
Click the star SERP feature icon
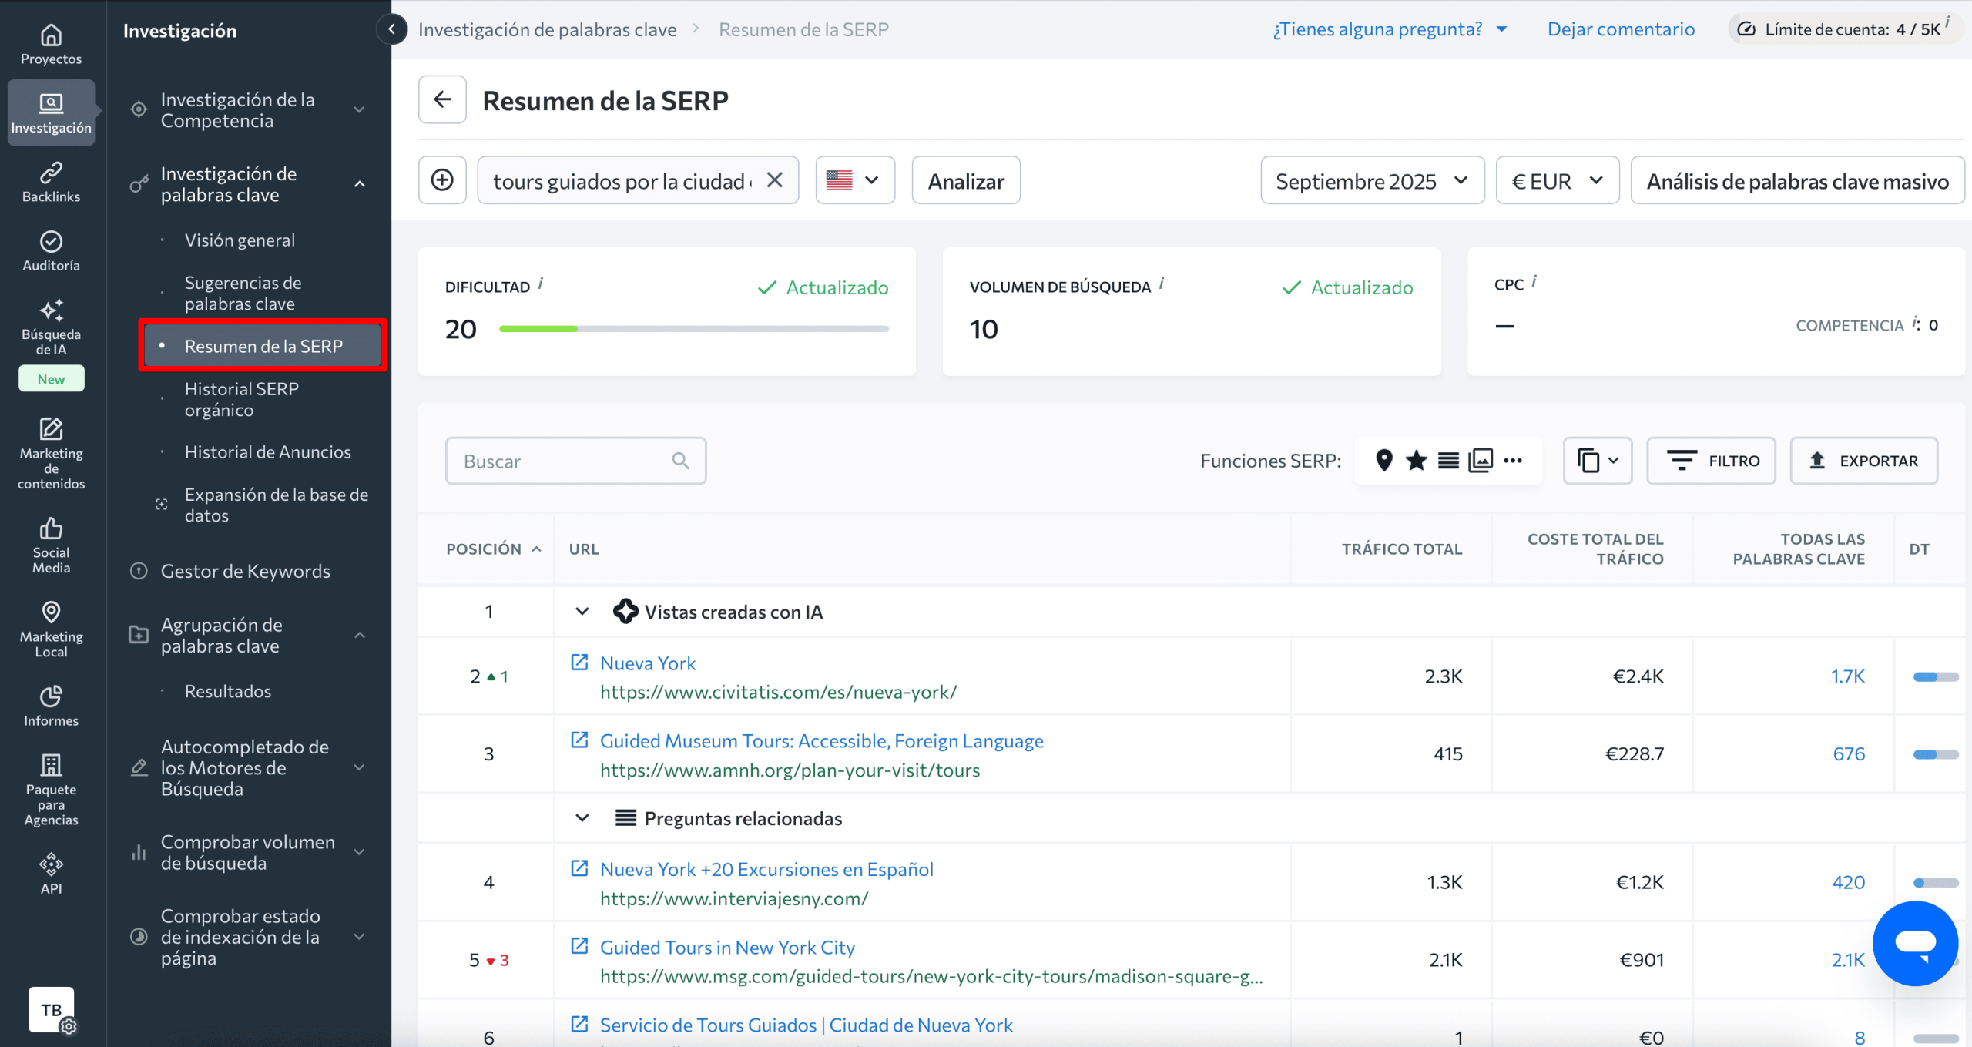(x=1416, y=461)
